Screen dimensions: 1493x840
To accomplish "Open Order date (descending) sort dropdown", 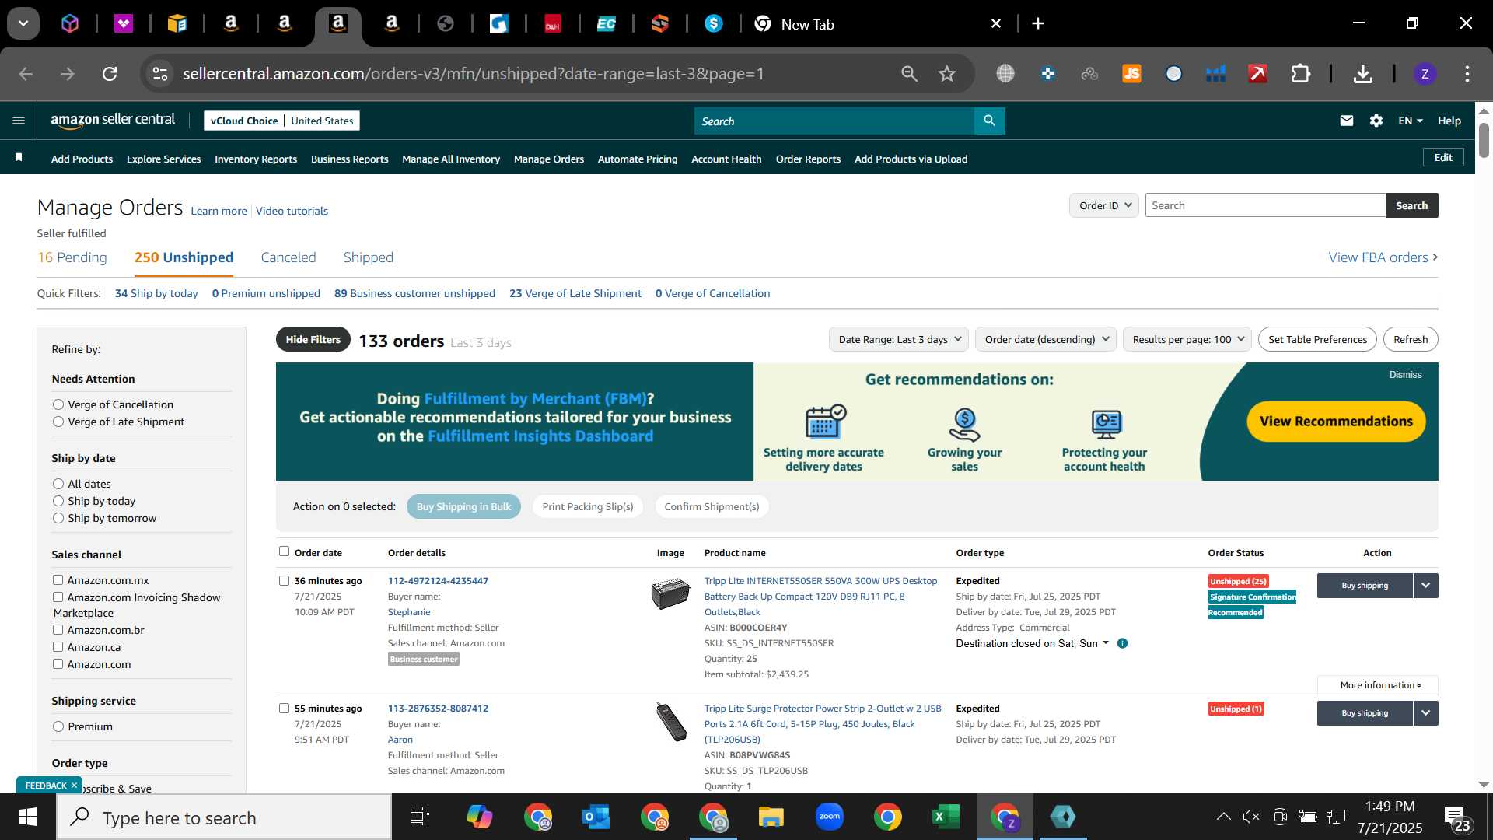I will (1046, 339).
